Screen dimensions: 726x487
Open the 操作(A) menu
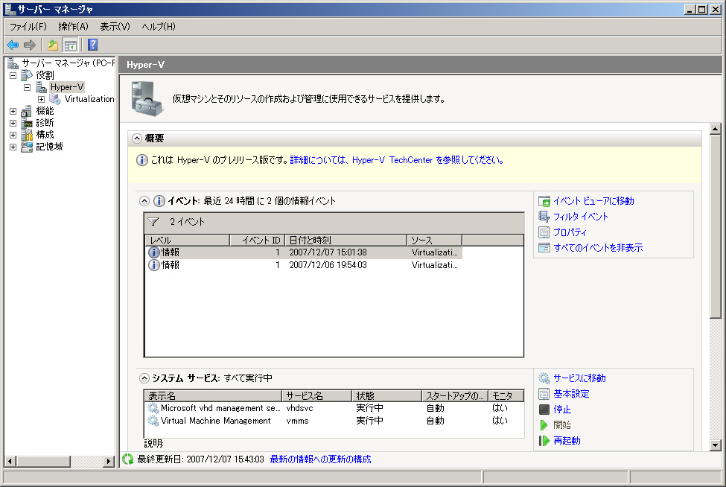[73, 26]
